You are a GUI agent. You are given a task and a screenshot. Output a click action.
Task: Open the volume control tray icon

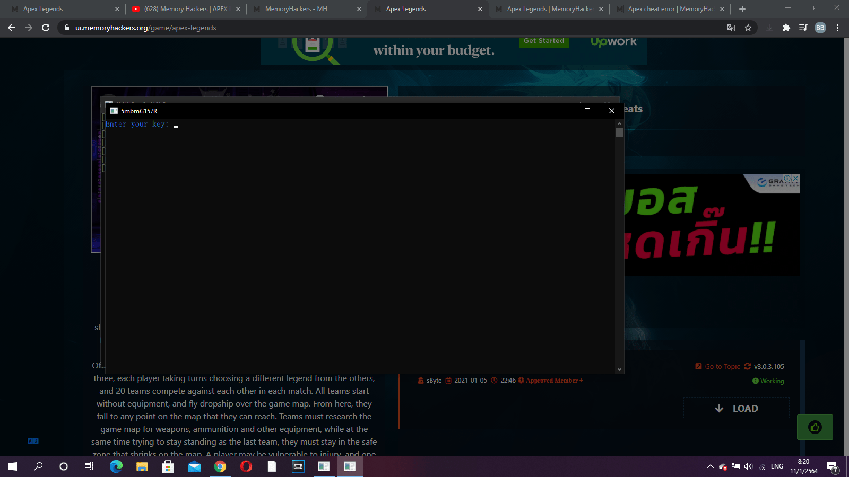tap(749, 466)
